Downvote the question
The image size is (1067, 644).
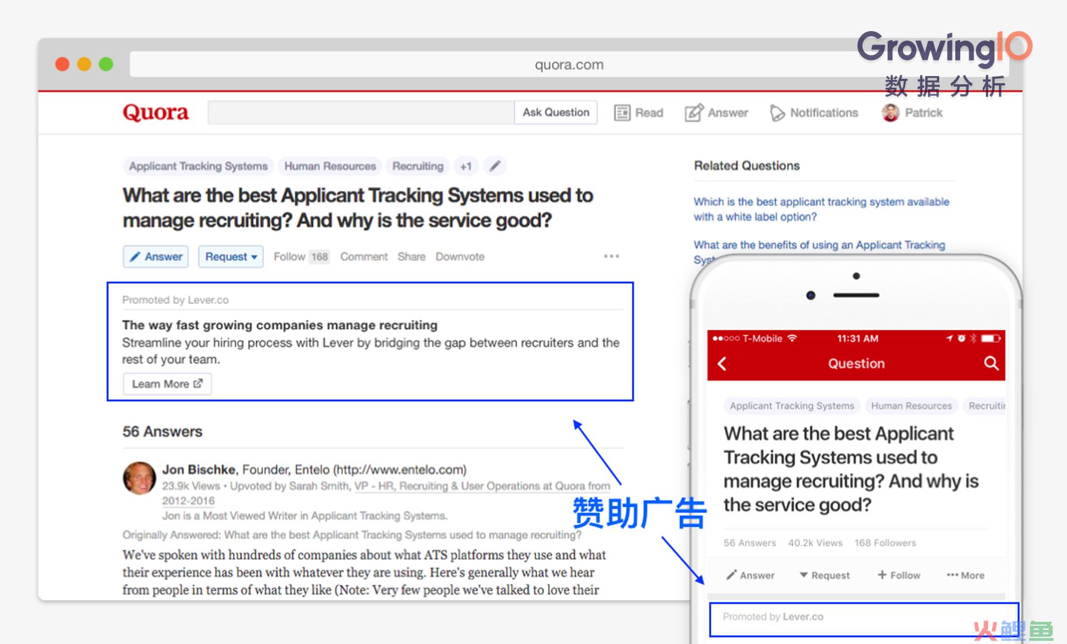tap(460, 256)
